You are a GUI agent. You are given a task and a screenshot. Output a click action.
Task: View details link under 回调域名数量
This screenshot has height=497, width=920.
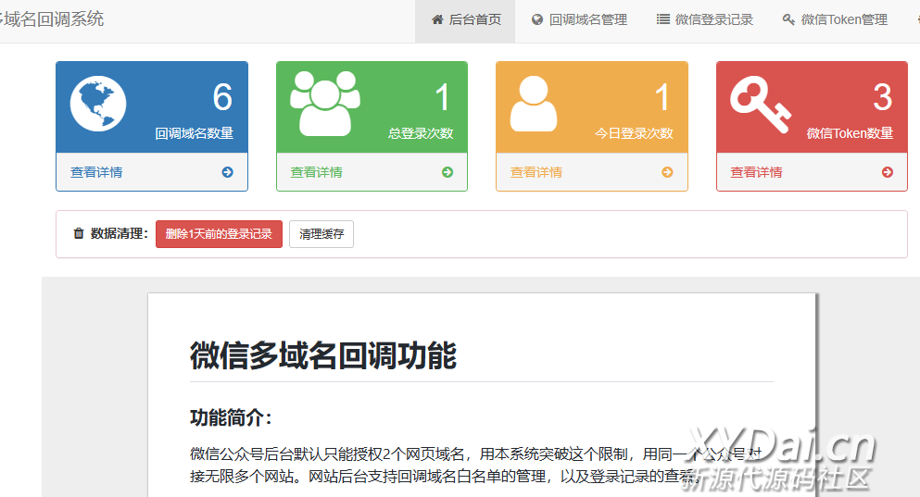96,172
